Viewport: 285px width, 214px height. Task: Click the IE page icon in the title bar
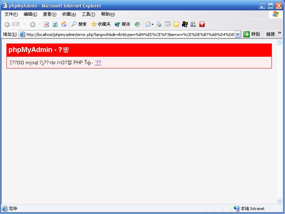pyautogui.click(x=5, y=5)
